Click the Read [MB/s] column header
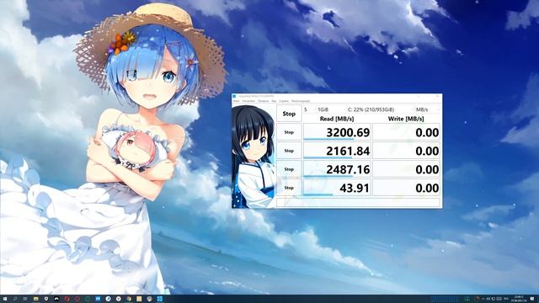Viewport: 539px width, 303px height. (x=337, y=119)
